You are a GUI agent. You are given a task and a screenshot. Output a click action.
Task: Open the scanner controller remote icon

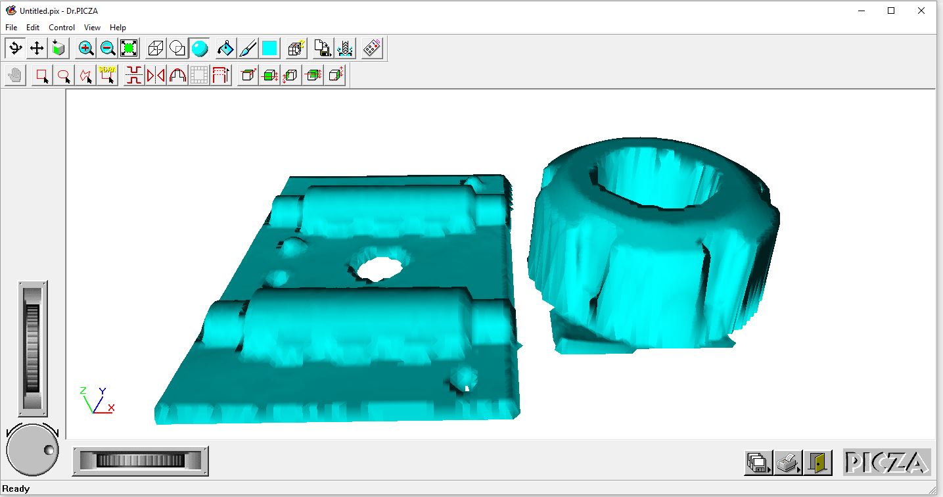coord(372,48)
